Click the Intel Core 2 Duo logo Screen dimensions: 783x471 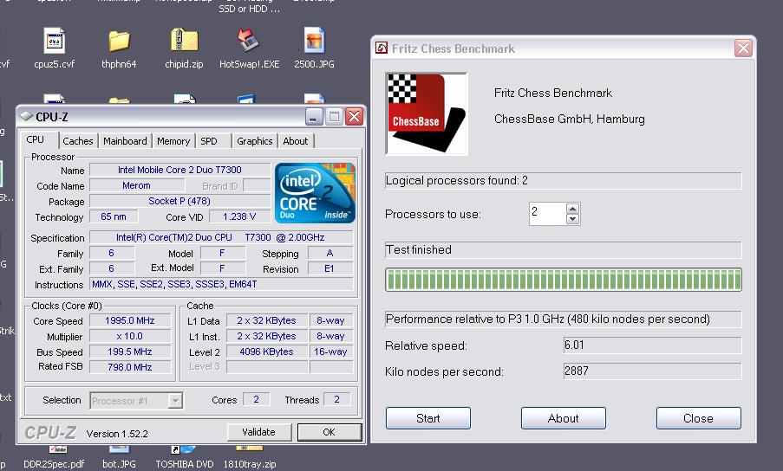(315, 193)
